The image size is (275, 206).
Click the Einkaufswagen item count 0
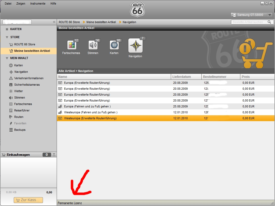[47, 155]
